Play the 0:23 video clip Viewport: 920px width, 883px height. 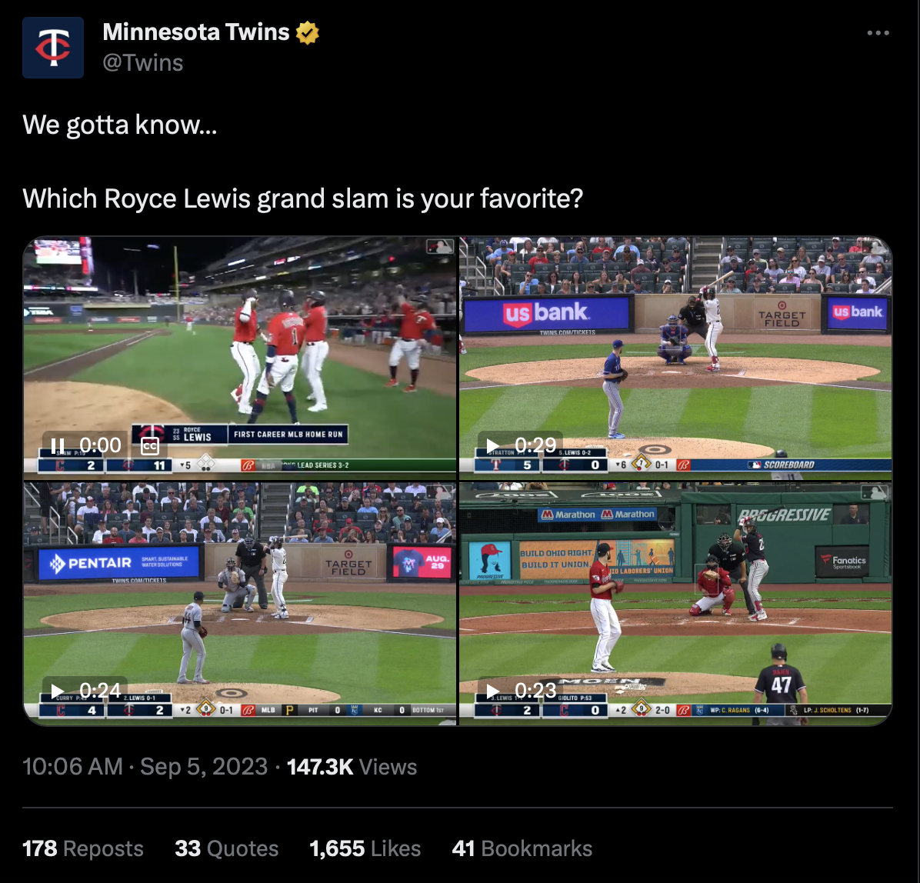[493, 691]
